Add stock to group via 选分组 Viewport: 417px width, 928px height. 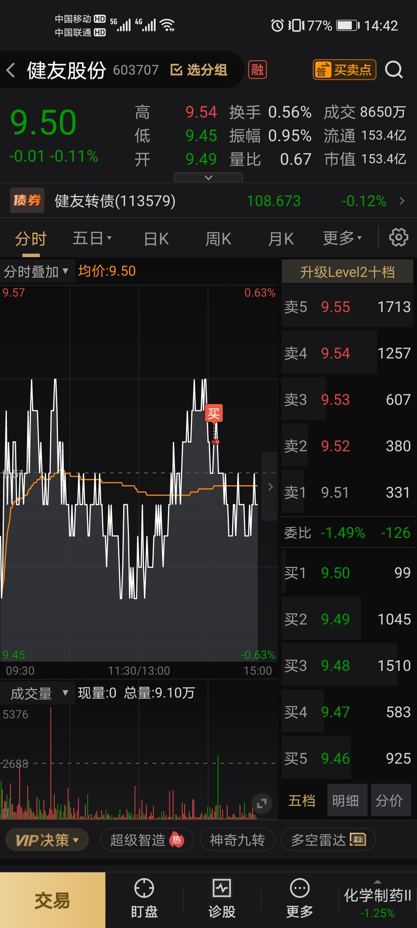click(x=199, y=70)
